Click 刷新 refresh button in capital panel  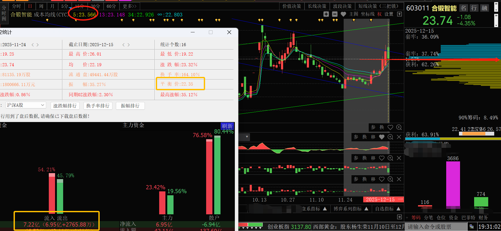click(227, 126)
